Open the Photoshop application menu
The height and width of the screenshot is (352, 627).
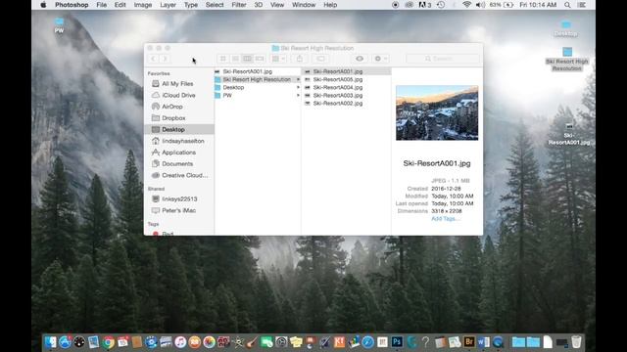pos(72,5)
